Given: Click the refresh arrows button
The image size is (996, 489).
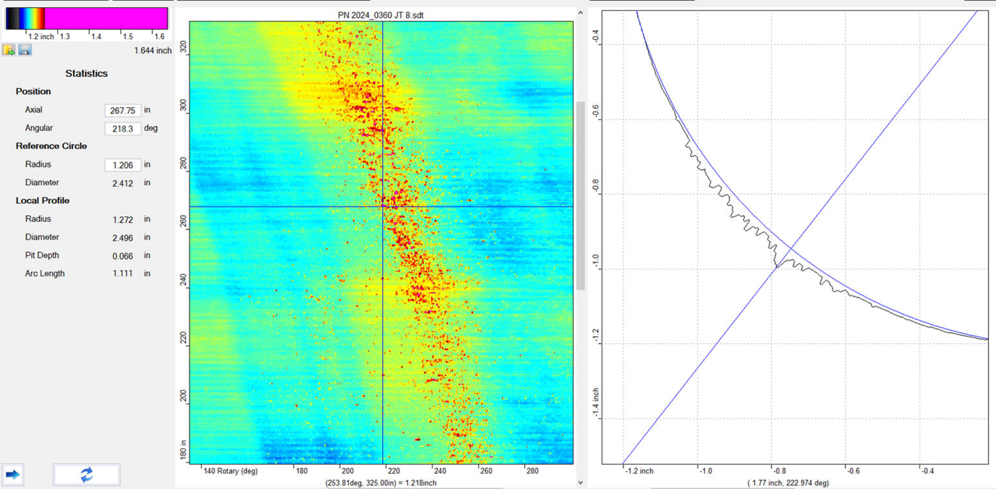Looking at the screenshot, I should [x=86, y=475].
